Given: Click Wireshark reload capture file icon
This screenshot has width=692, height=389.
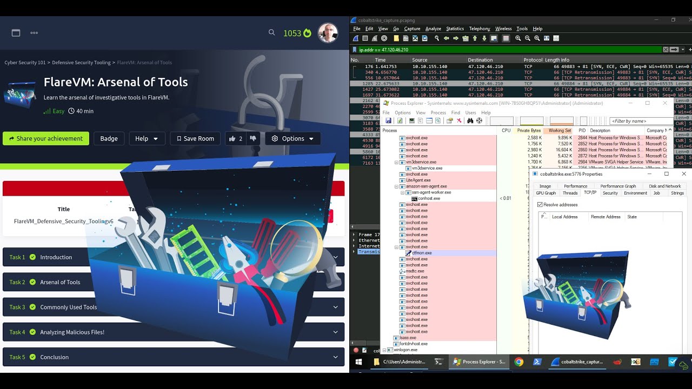Looking at the screenshot, I should click(x=424, y=38).
